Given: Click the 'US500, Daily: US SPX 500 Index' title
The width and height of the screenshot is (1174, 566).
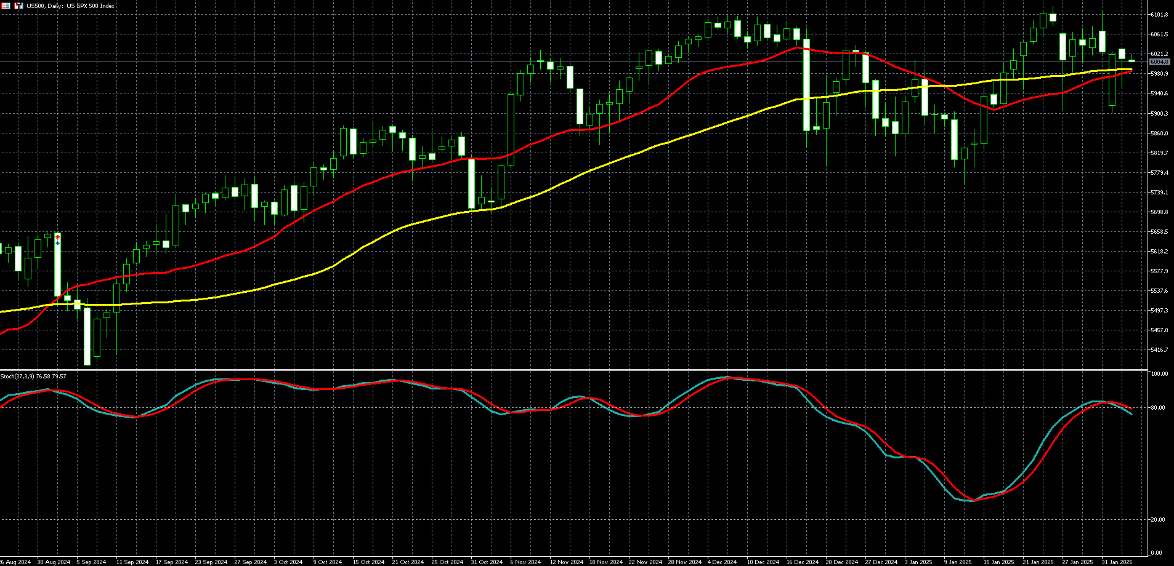Looking at the screenshot, I should coord(71,6).
